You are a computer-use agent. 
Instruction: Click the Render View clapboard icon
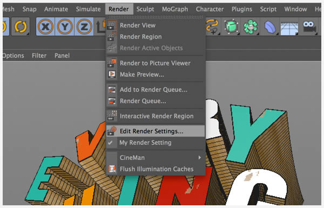click(111, 25)
